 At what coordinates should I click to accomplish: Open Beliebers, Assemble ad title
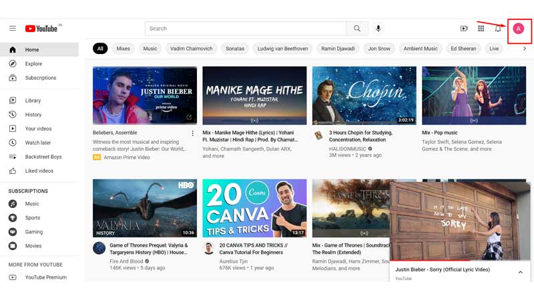point(115,133)
